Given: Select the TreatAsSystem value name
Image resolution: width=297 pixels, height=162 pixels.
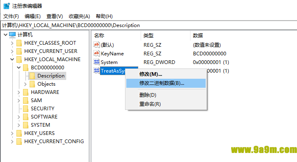Looking at the screenshot, I should (113, 71).
